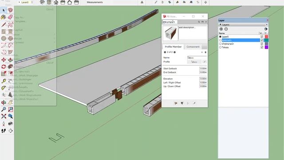284x160 pixels.
Task: Choose the Tape Measure tool
Action: pos(4,81)
